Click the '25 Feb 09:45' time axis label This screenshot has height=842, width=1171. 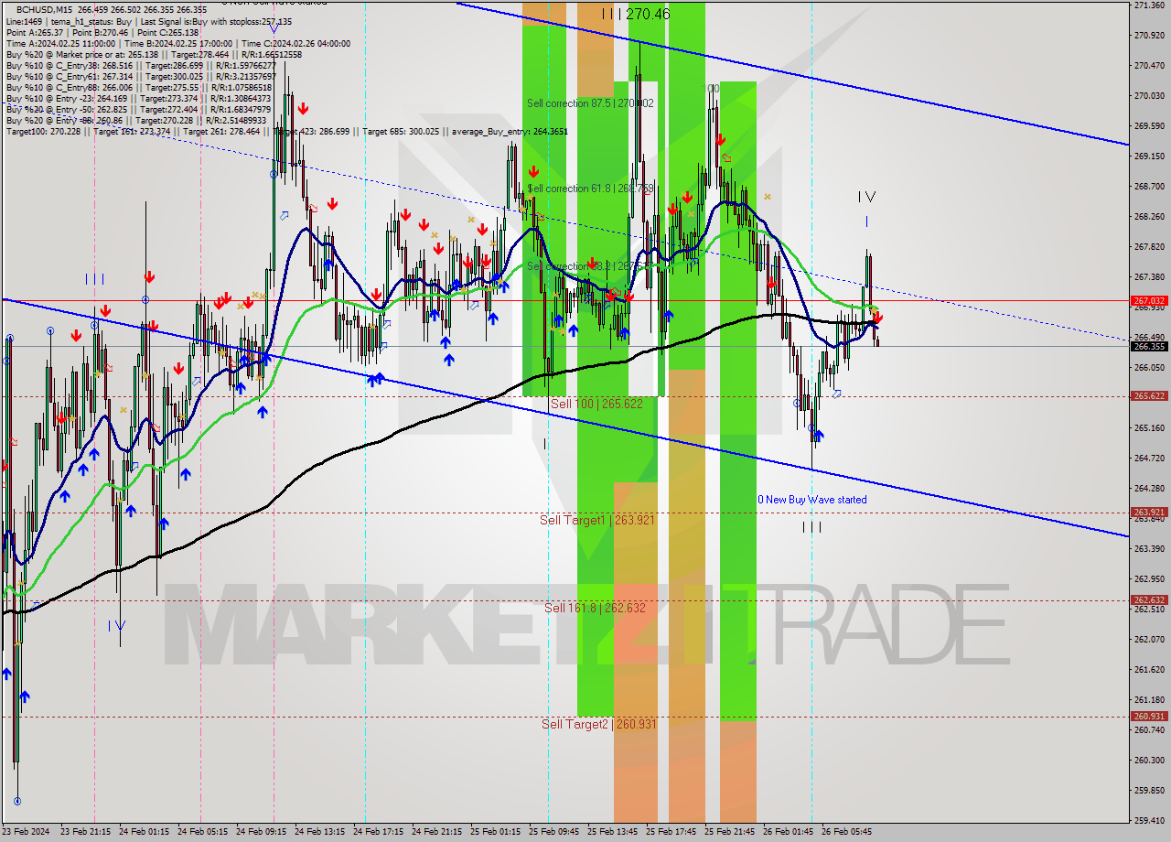(553, 832)
